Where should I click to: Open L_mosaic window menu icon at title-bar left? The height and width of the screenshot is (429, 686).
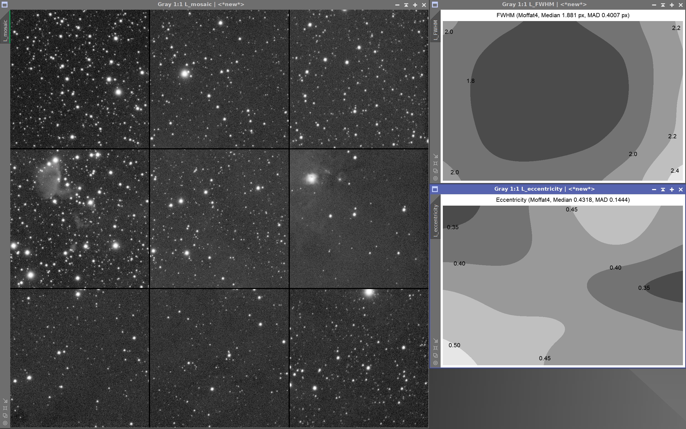[4, 4]
